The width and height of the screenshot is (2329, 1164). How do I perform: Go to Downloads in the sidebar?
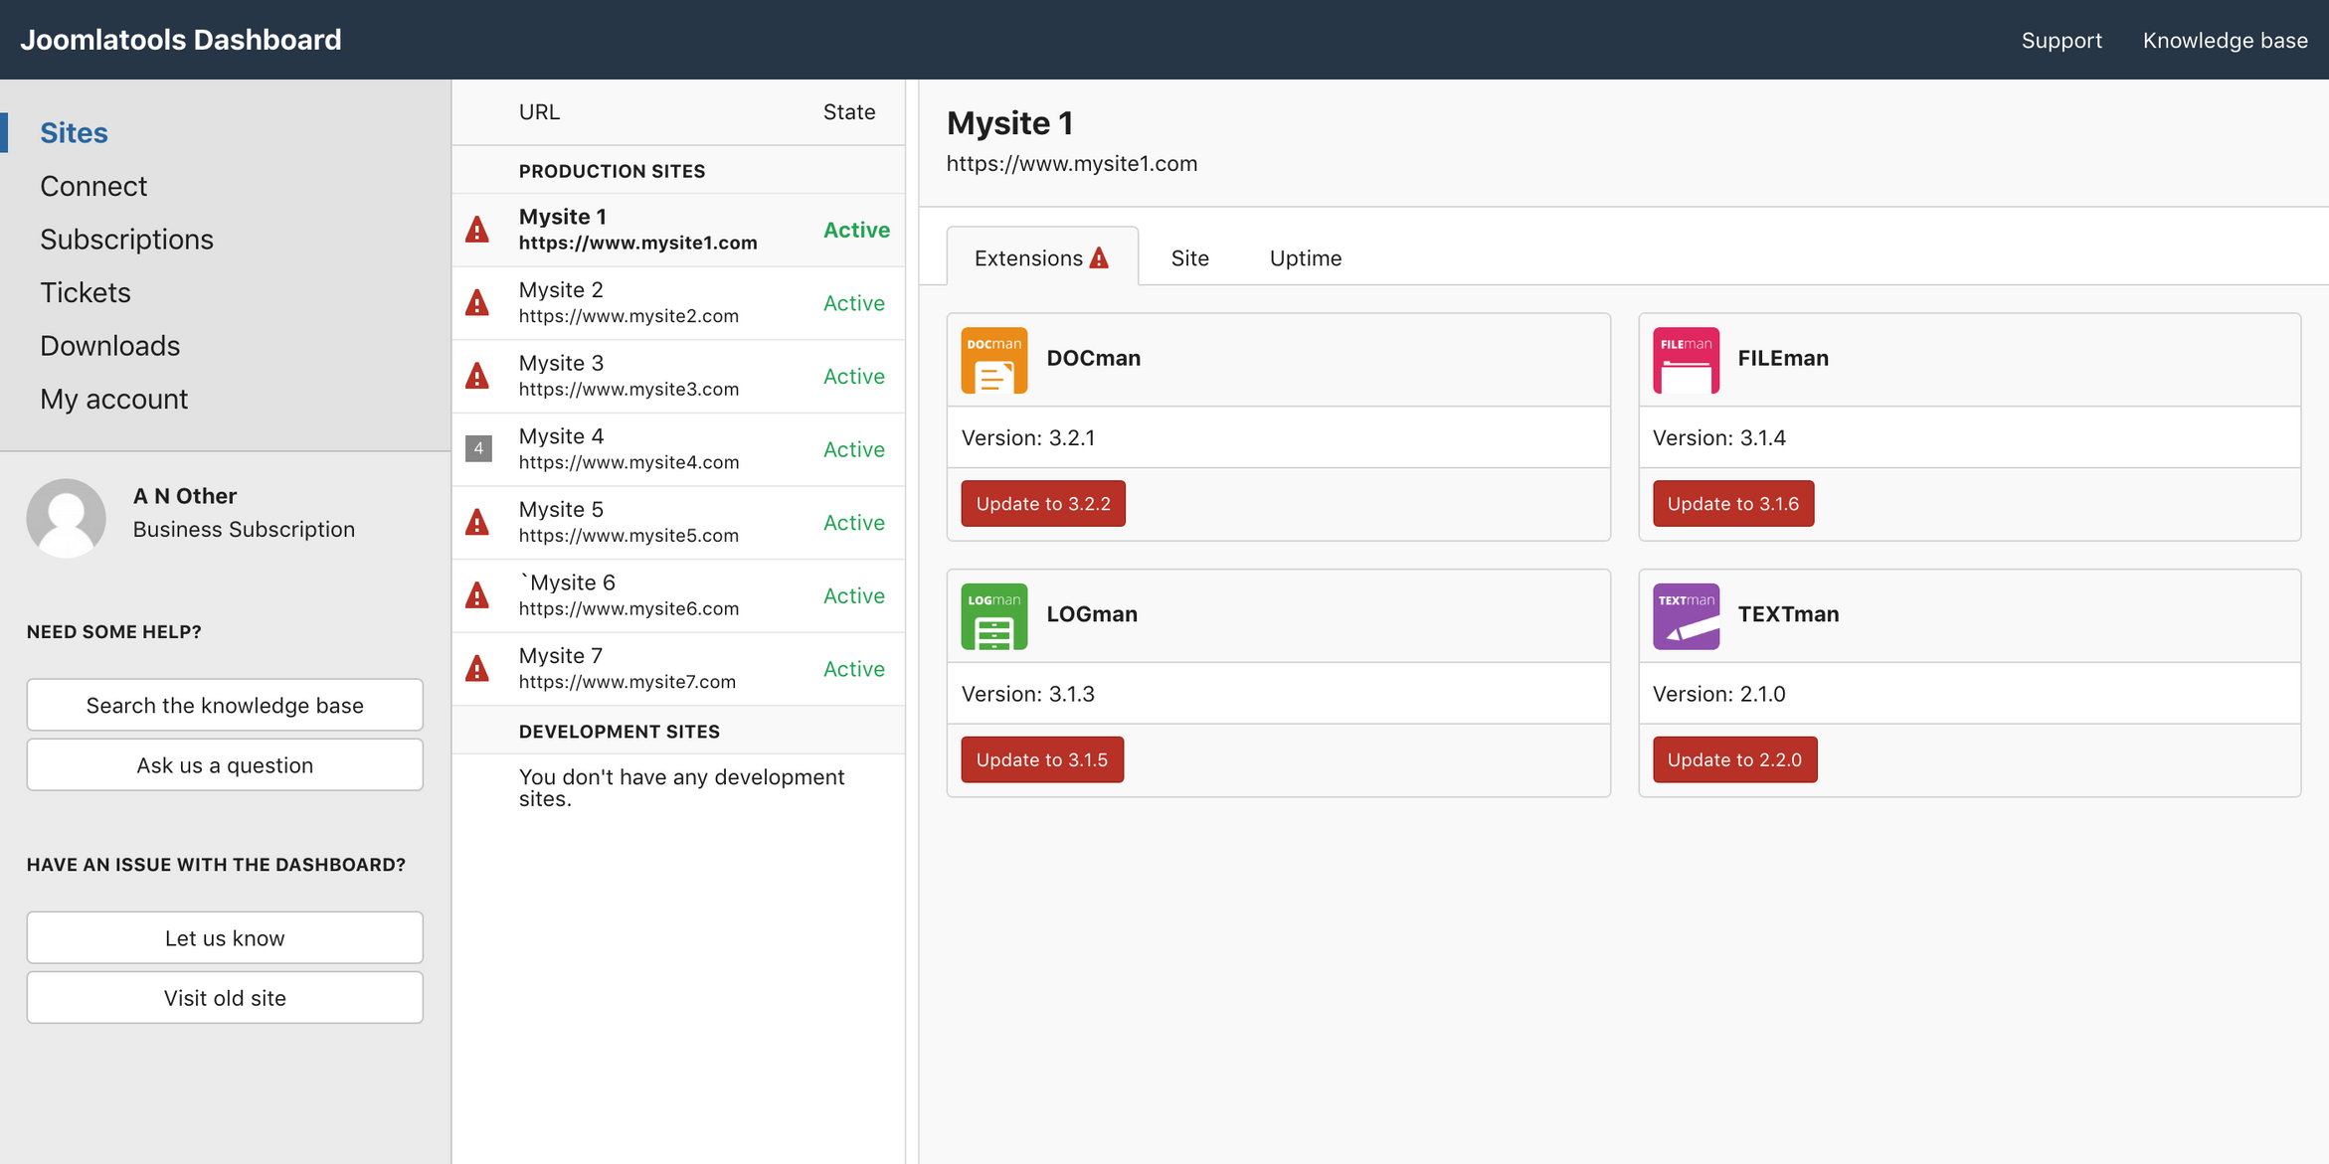pos(109,346)
